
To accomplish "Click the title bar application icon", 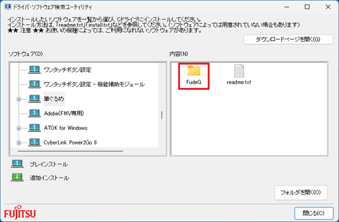I will [7, 7].
